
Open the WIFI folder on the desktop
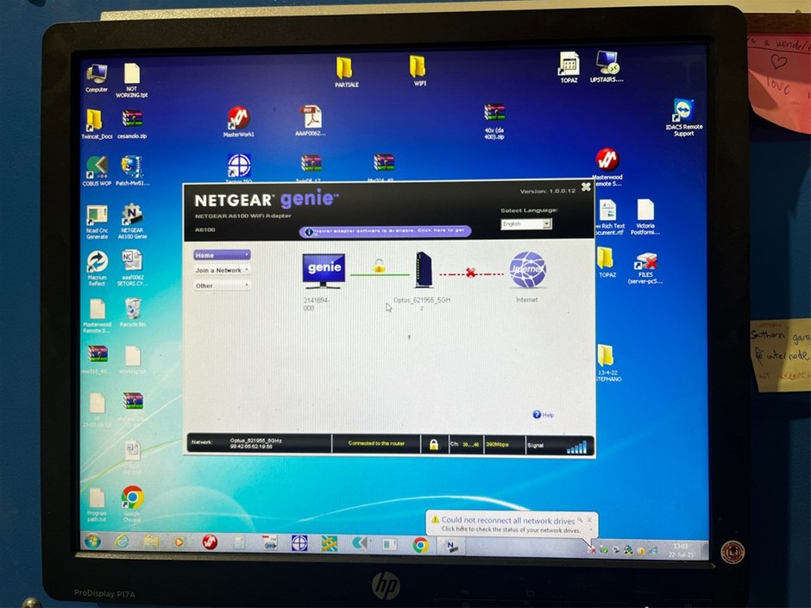click(x=418, y=70)
